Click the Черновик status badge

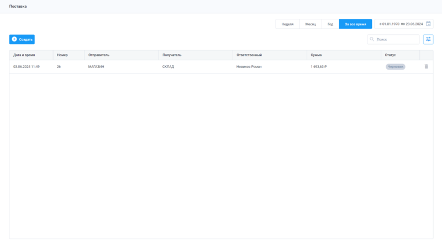click(395, 67)
